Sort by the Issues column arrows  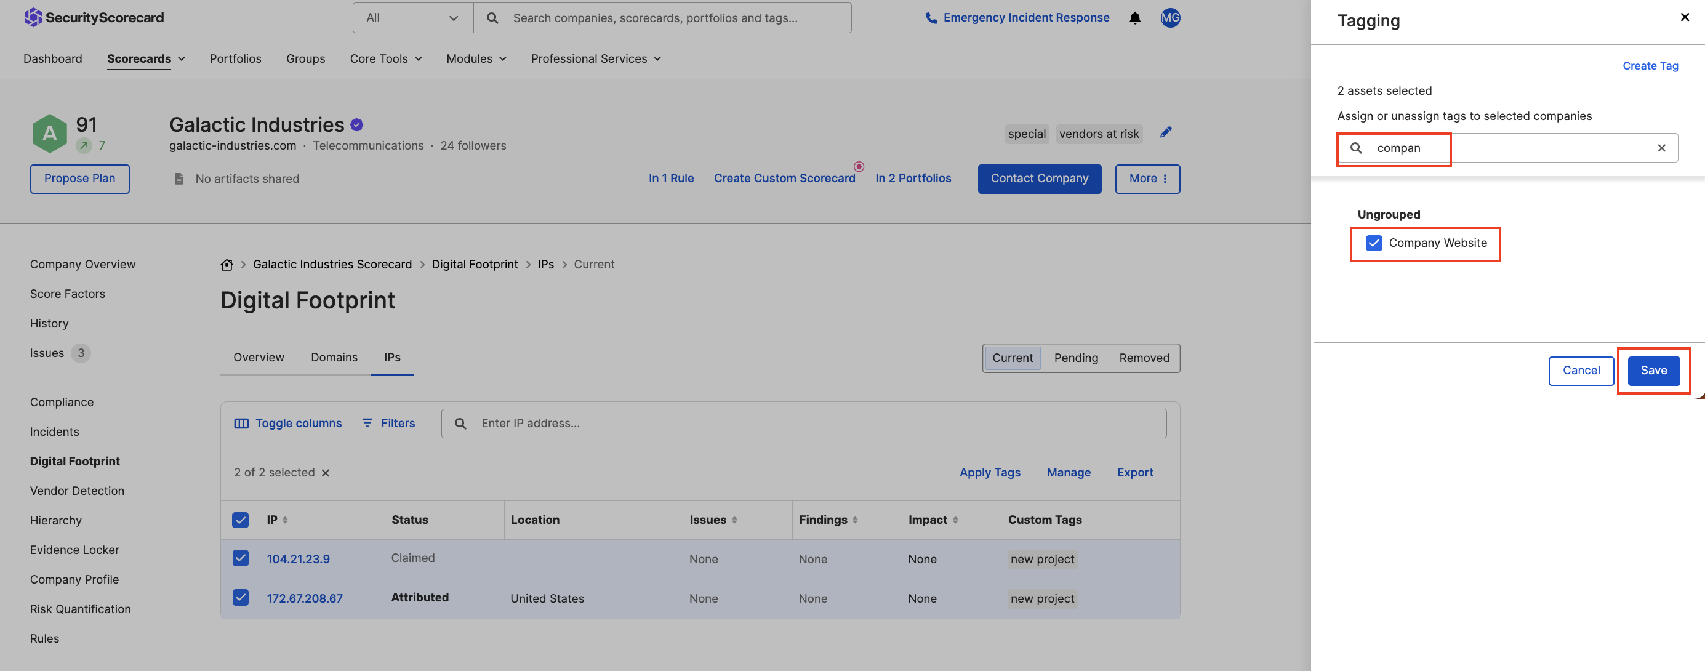735,520
